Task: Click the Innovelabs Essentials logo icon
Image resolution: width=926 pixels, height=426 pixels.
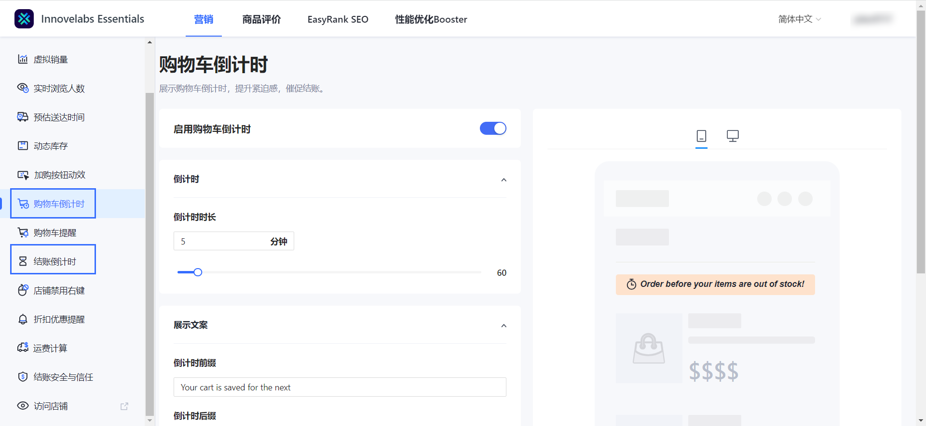Action: (24, 19)
